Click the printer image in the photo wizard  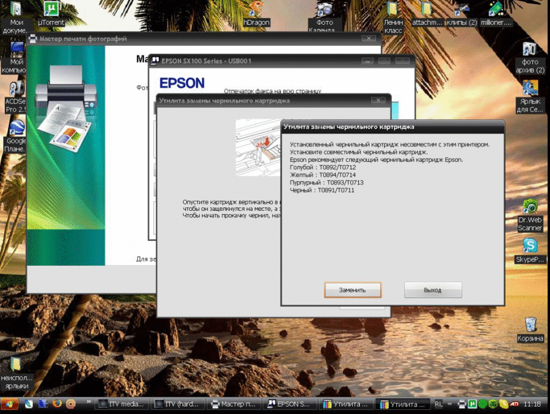tap(65, 109)
